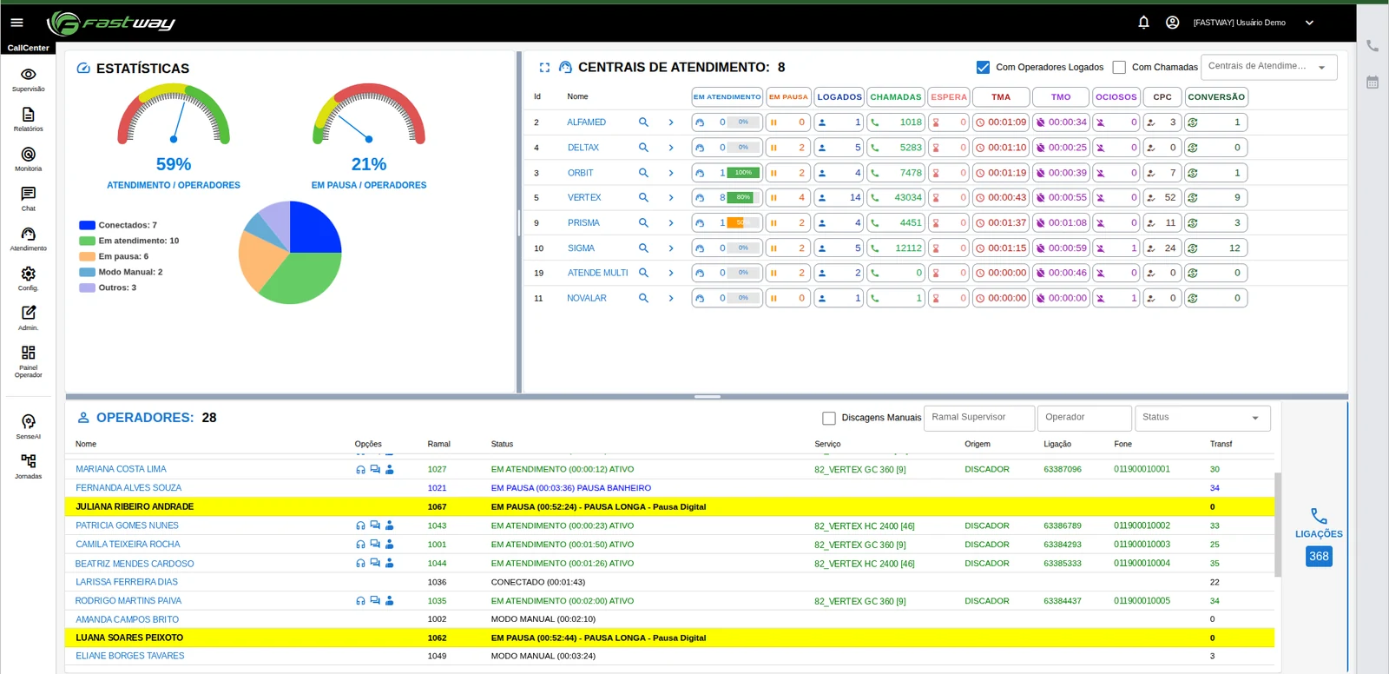Image resolution: width=1389 pixels, height=674 pixels.
Task: Click the chat icon for Patricia Gomes Nunes
Action: (375, 525)
